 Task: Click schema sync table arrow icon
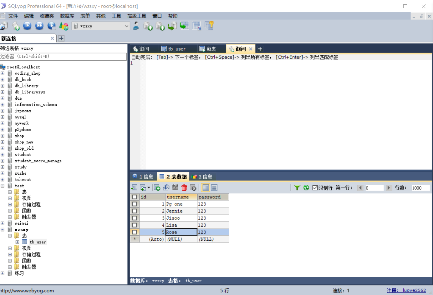[x=184, y=26]
